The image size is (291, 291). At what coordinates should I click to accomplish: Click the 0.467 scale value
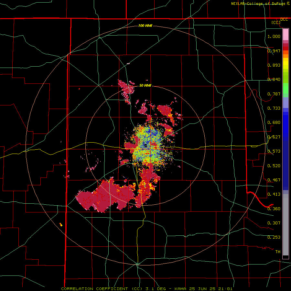pyautogui.click(x=274, y=180)
